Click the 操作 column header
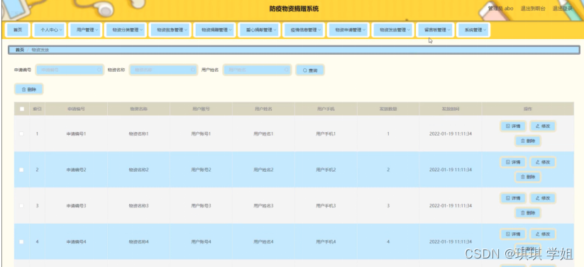584x267 pixels. click(x=528, y=109)
